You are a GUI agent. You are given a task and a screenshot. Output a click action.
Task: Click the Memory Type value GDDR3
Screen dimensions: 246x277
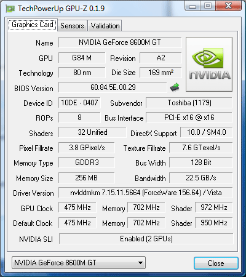click(x=87, y=163)
